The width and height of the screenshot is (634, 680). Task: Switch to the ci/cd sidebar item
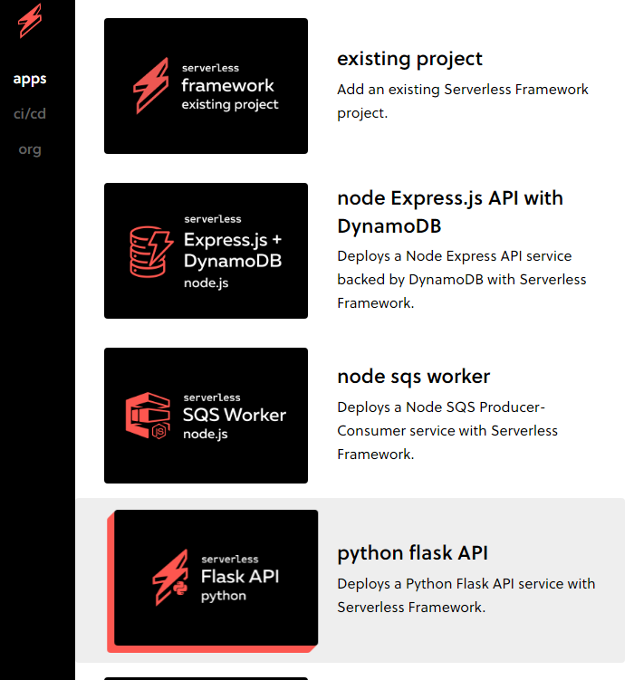pos(30,113)
